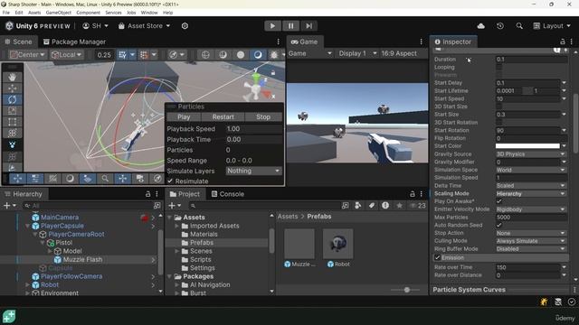The width and height of the screenshot is (579, 325).
Task: Expand the Imported Assets folder
Action: (x=177, y=226)
